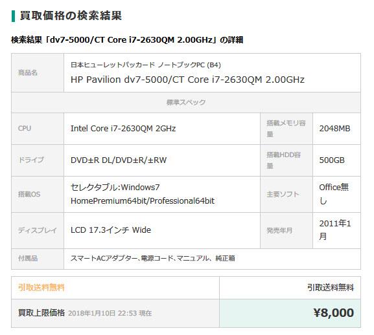Click the Office無し software value
This screenshot has width=374, height=335.
tap(334, 194)
